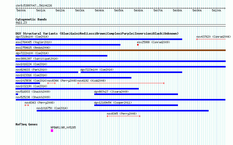This screenshot has width=233, height=145.
Task: Click the dgv7218n100 (Coe2014) label text
Action: click(32, 37)
